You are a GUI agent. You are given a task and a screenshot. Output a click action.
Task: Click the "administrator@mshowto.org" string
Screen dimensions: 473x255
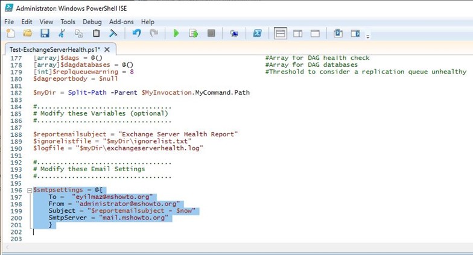(x=128, y=204)
